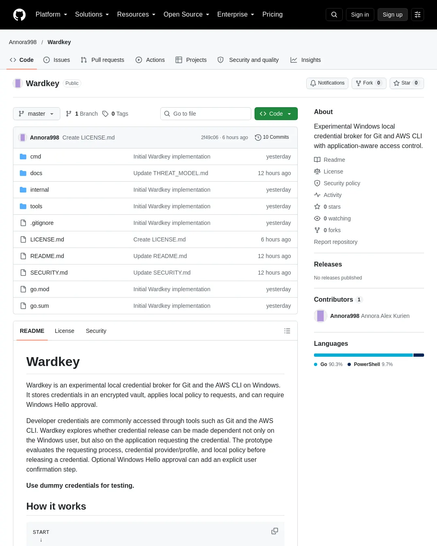Open the shield icon beside Security policy

(x=317, y=183)
